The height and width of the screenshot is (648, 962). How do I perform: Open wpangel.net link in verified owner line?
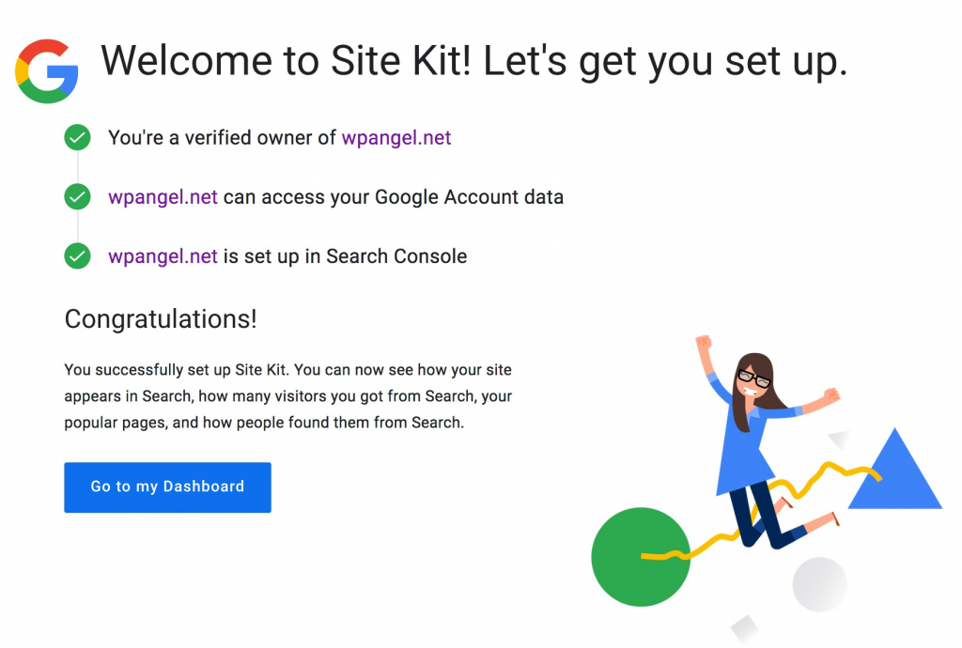396,138
